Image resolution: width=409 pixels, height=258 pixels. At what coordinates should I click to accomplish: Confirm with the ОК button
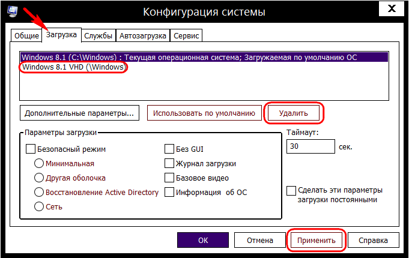(x=203, y=240)
